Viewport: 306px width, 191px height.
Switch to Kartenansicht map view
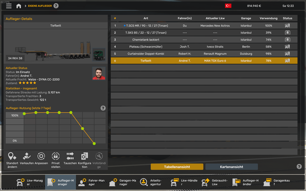(x=231, y=167)
